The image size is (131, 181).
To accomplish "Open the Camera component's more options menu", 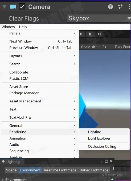I will [130, 7].
